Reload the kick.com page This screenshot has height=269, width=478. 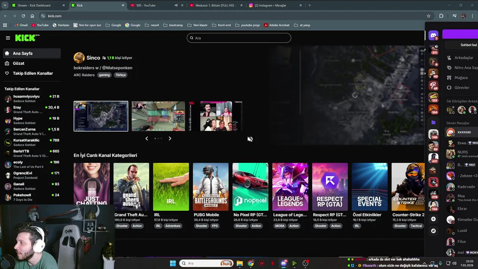pyautogui.click(x=23, y=16)
